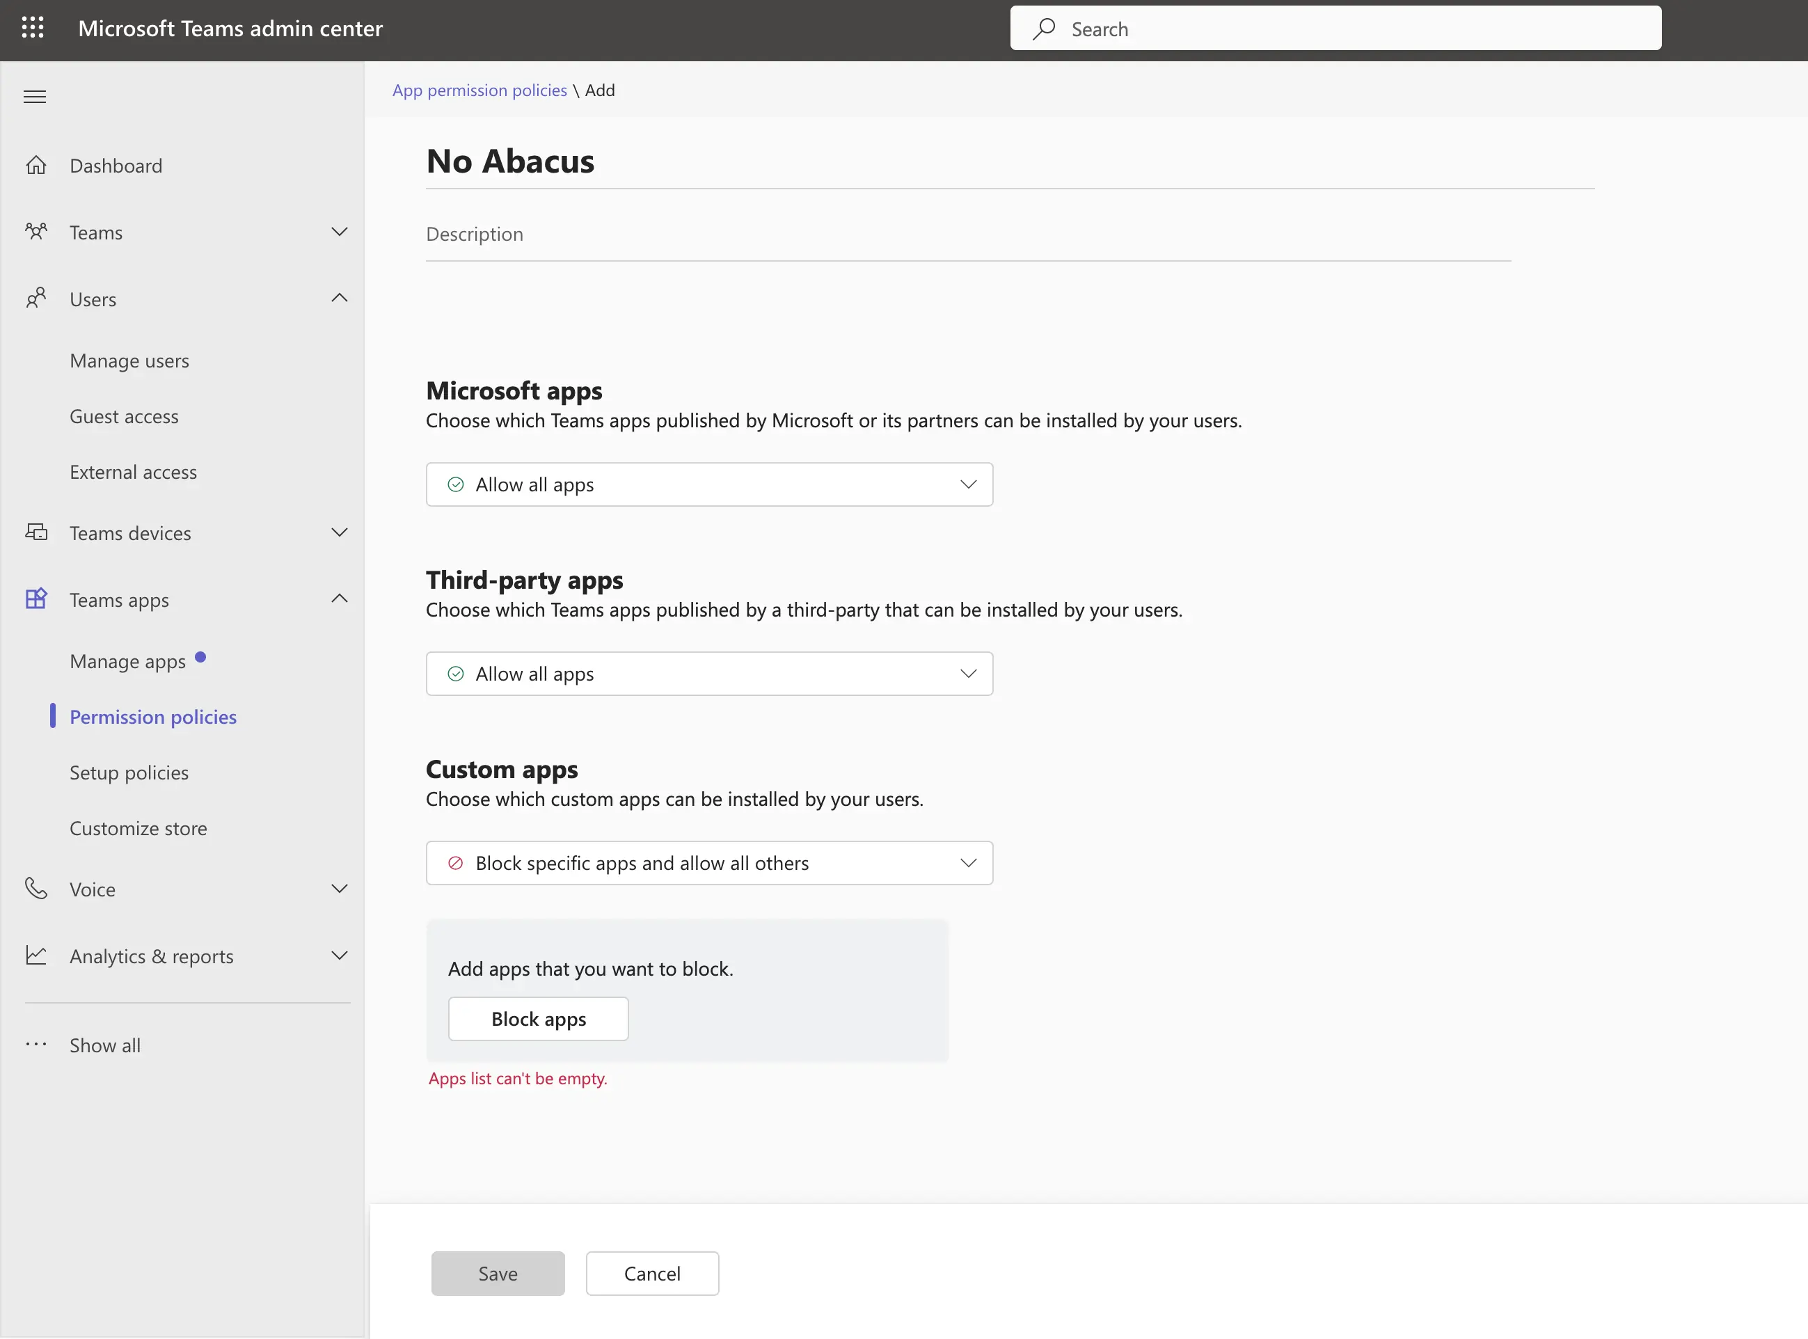Collapse the Teams apps section chevron
Image resolution: width=1808 pixels, height=1339 pixels.
pos(340,599)
